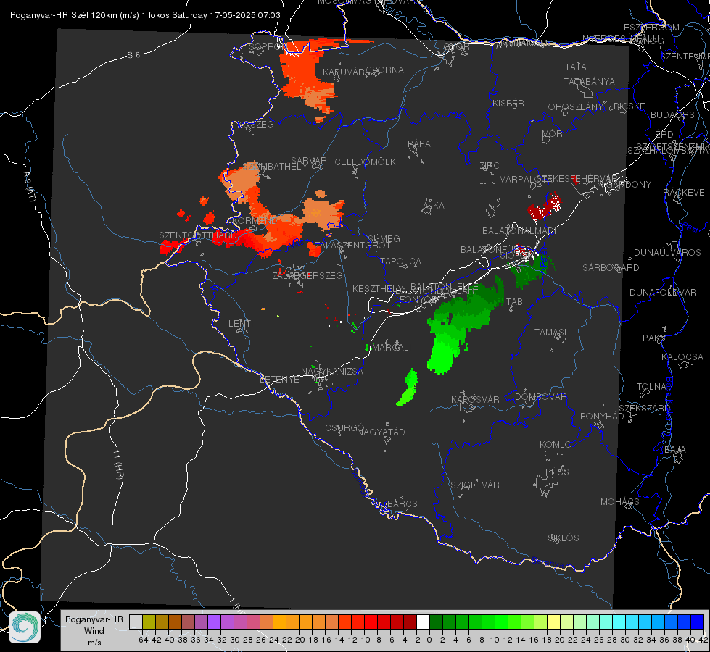
Task: Click the 11 (HR) road label
Action: click(x=119, y=464)
